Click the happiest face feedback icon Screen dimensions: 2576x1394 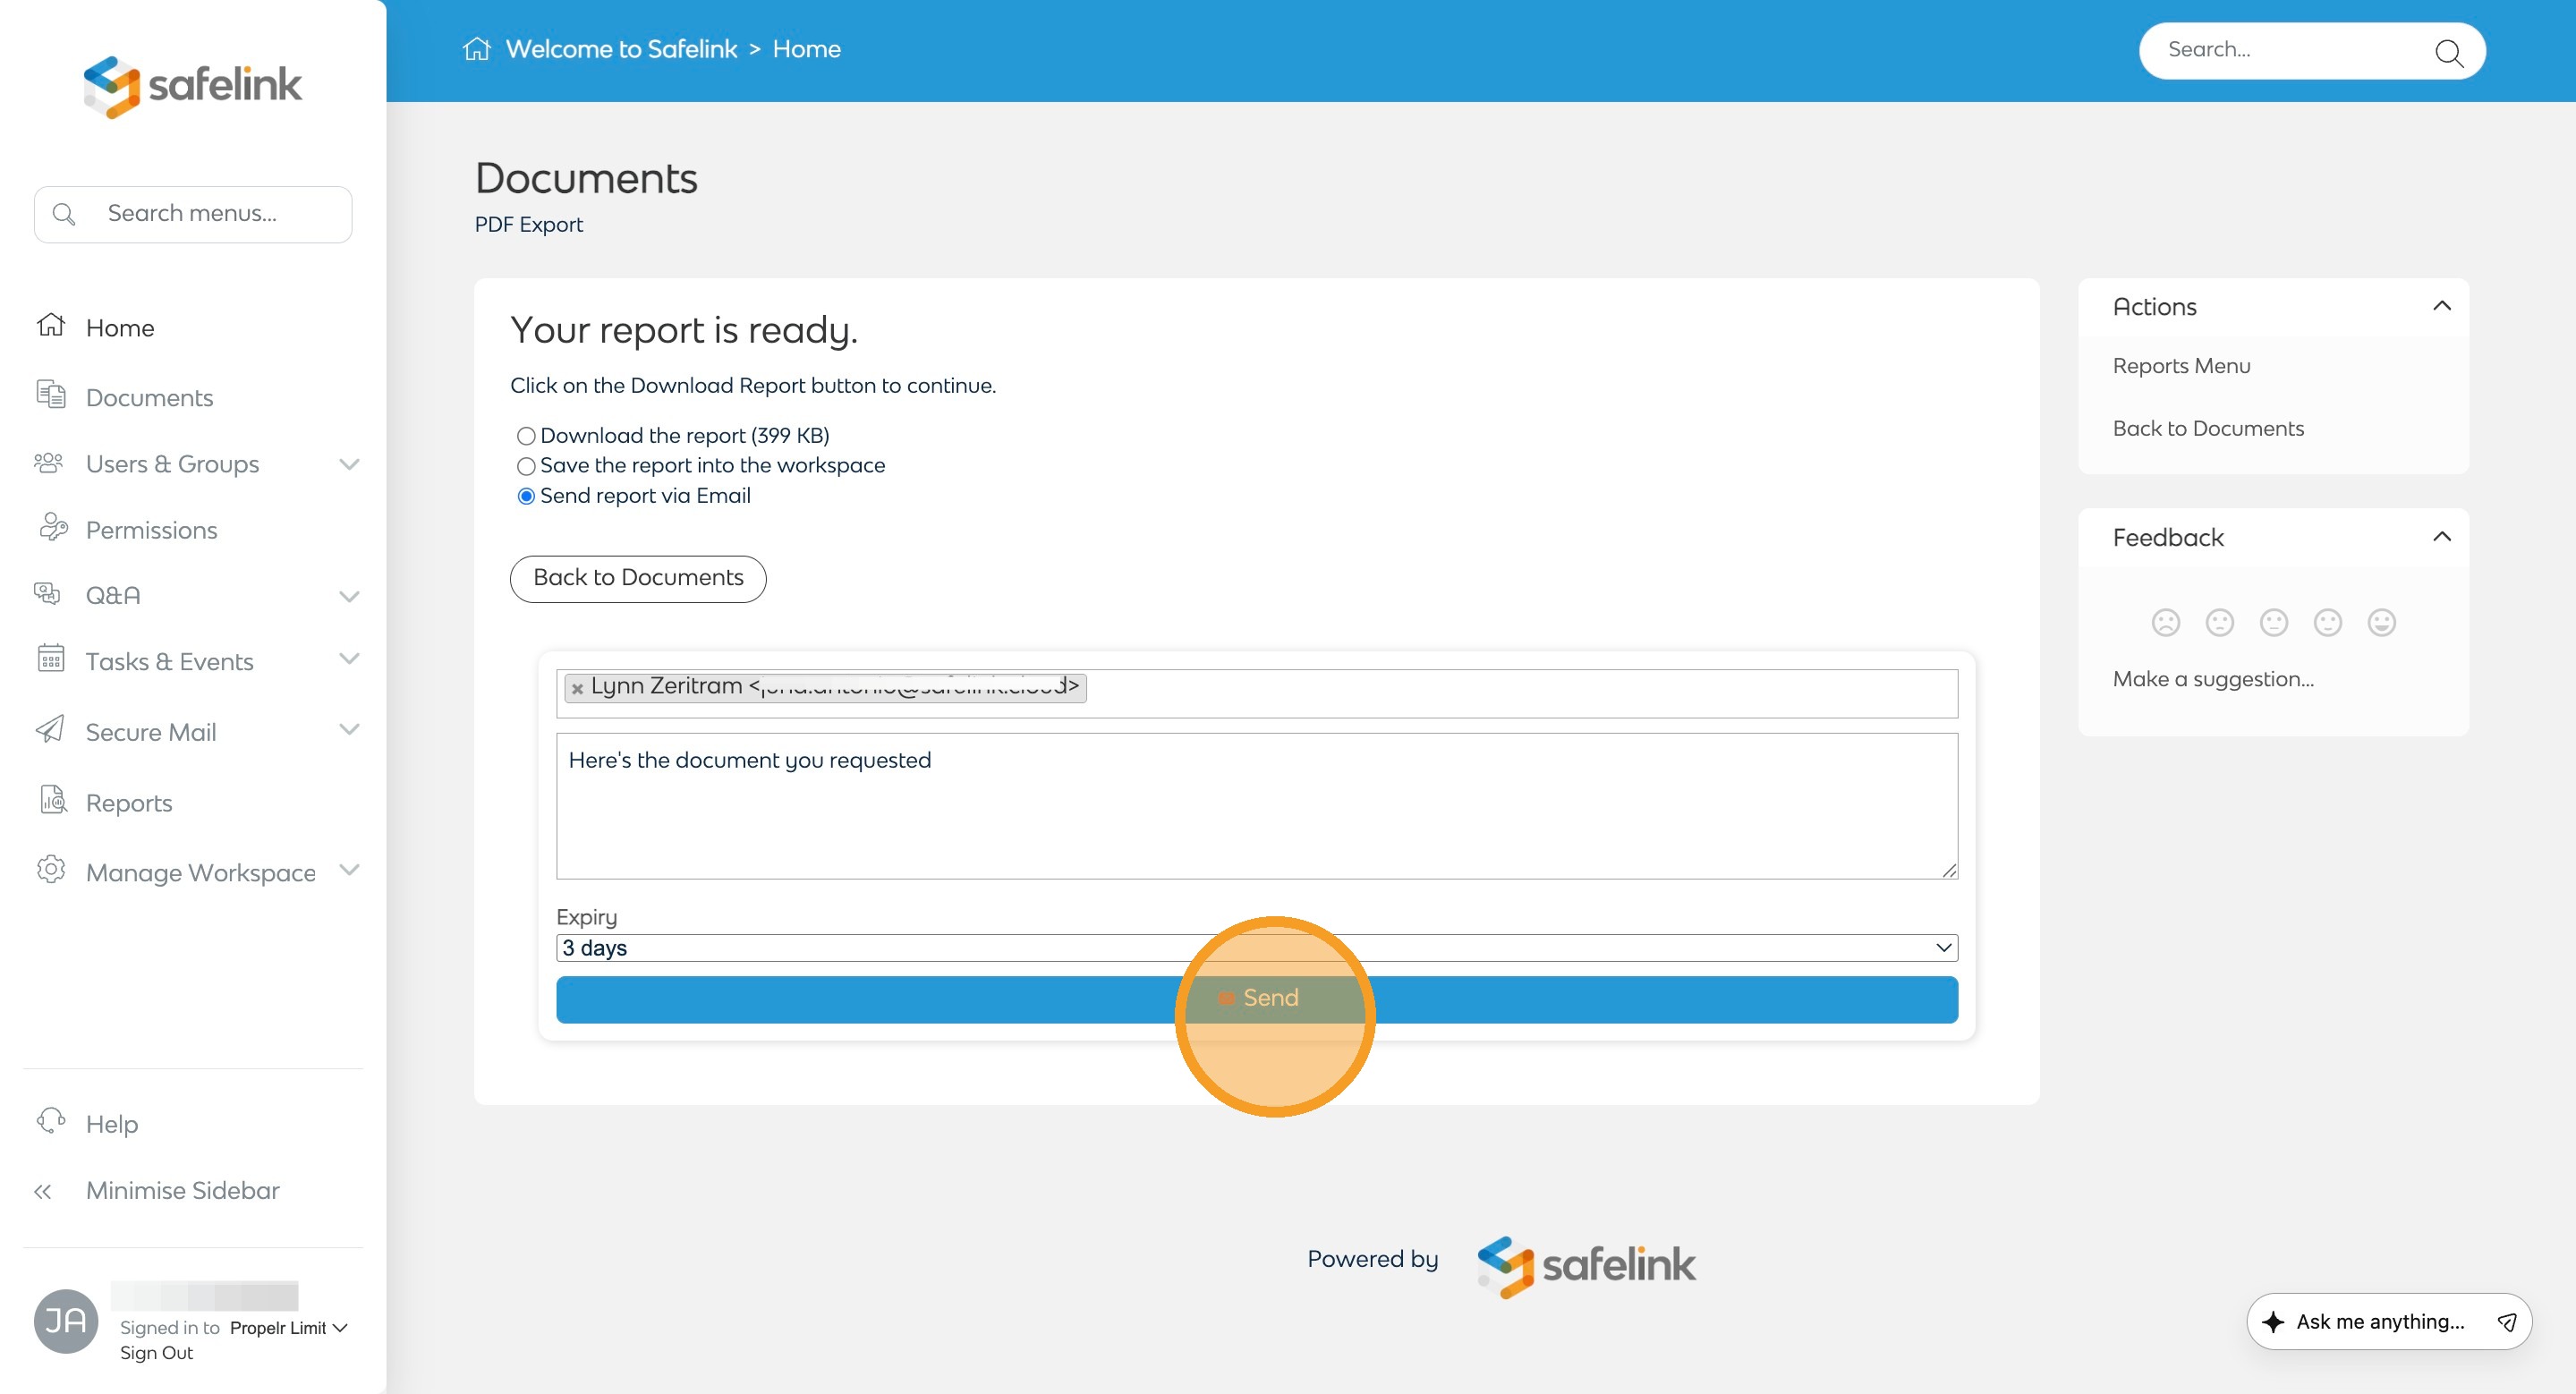(2381, 623)
